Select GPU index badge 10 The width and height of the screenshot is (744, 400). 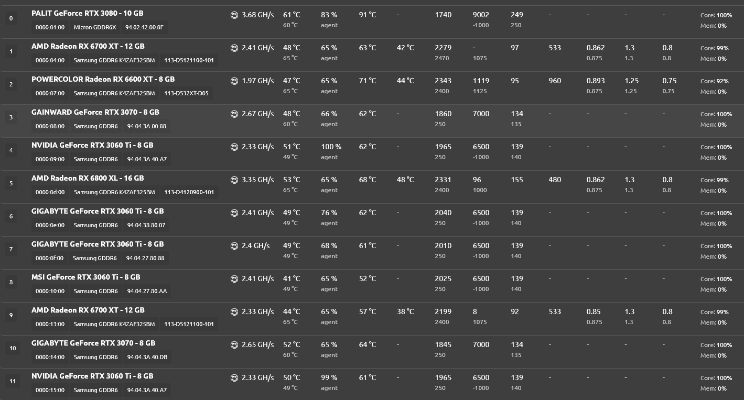(13, 348)
